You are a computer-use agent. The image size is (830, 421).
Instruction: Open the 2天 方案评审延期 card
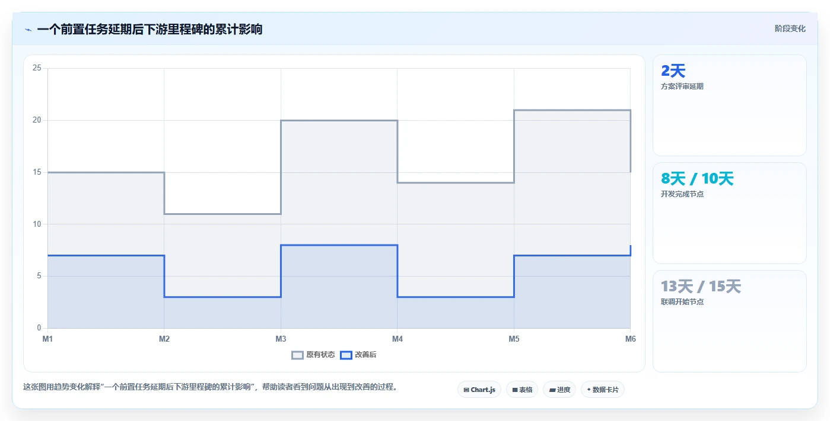pyautogui.click(x=729, y=105)
